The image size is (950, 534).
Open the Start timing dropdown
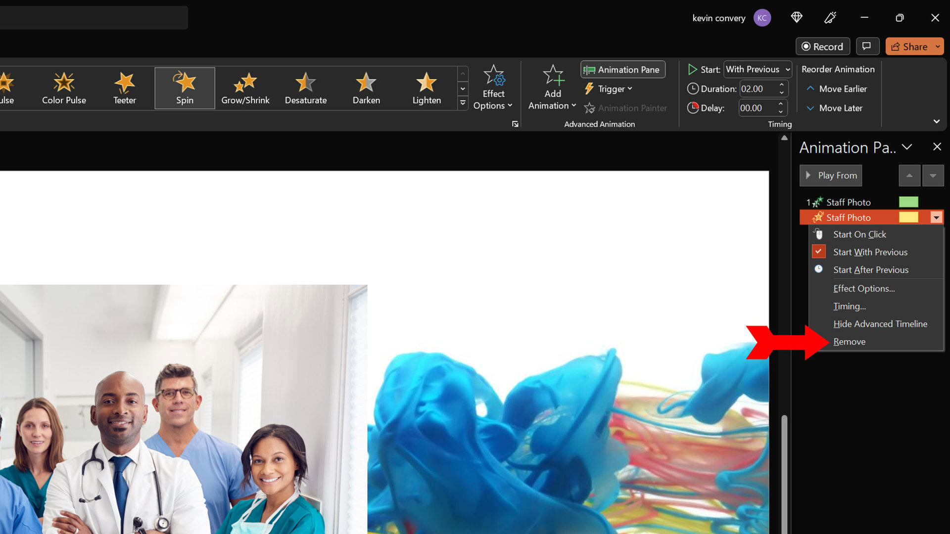[758, 69]
